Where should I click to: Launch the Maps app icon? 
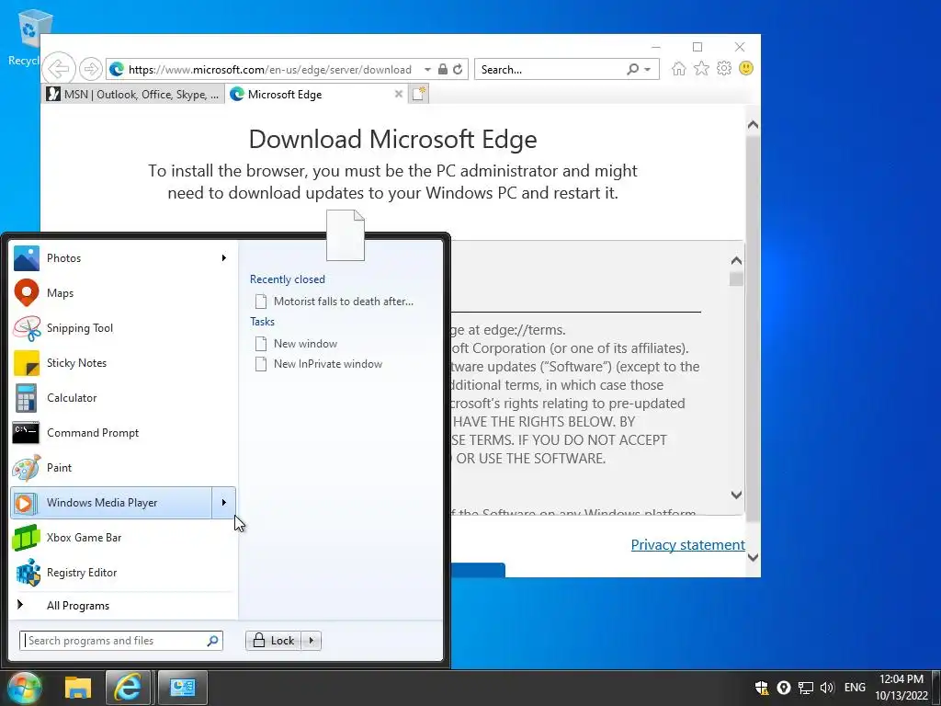coord(27,293)
